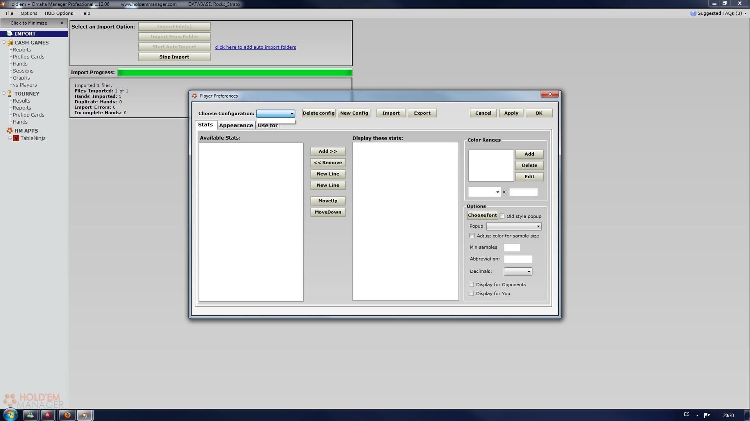
Task: Click the New Config button
Action: coord(354,113)
